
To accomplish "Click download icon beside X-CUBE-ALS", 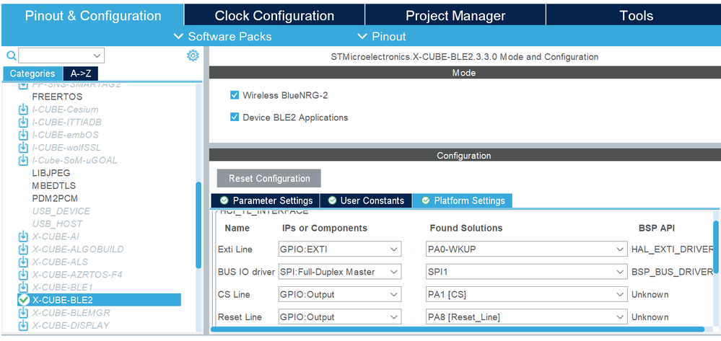I will point(23,262).
